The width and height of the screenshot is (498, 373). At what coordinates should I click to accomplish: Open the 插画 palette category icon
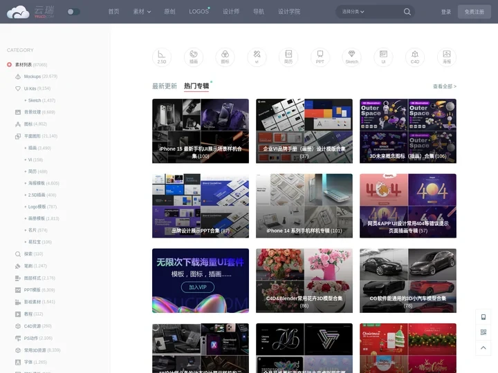click(x=194, y=57)
